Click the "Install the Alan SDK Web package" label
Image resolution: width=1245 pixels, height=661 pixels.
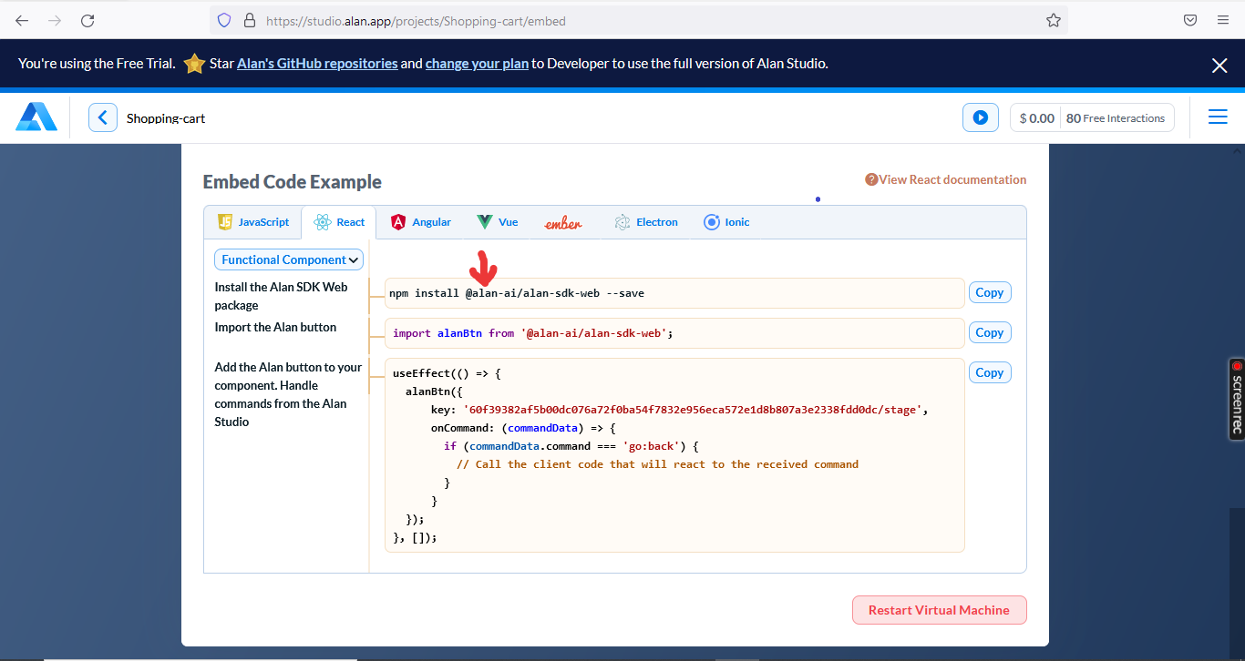[x=282, y=296]
